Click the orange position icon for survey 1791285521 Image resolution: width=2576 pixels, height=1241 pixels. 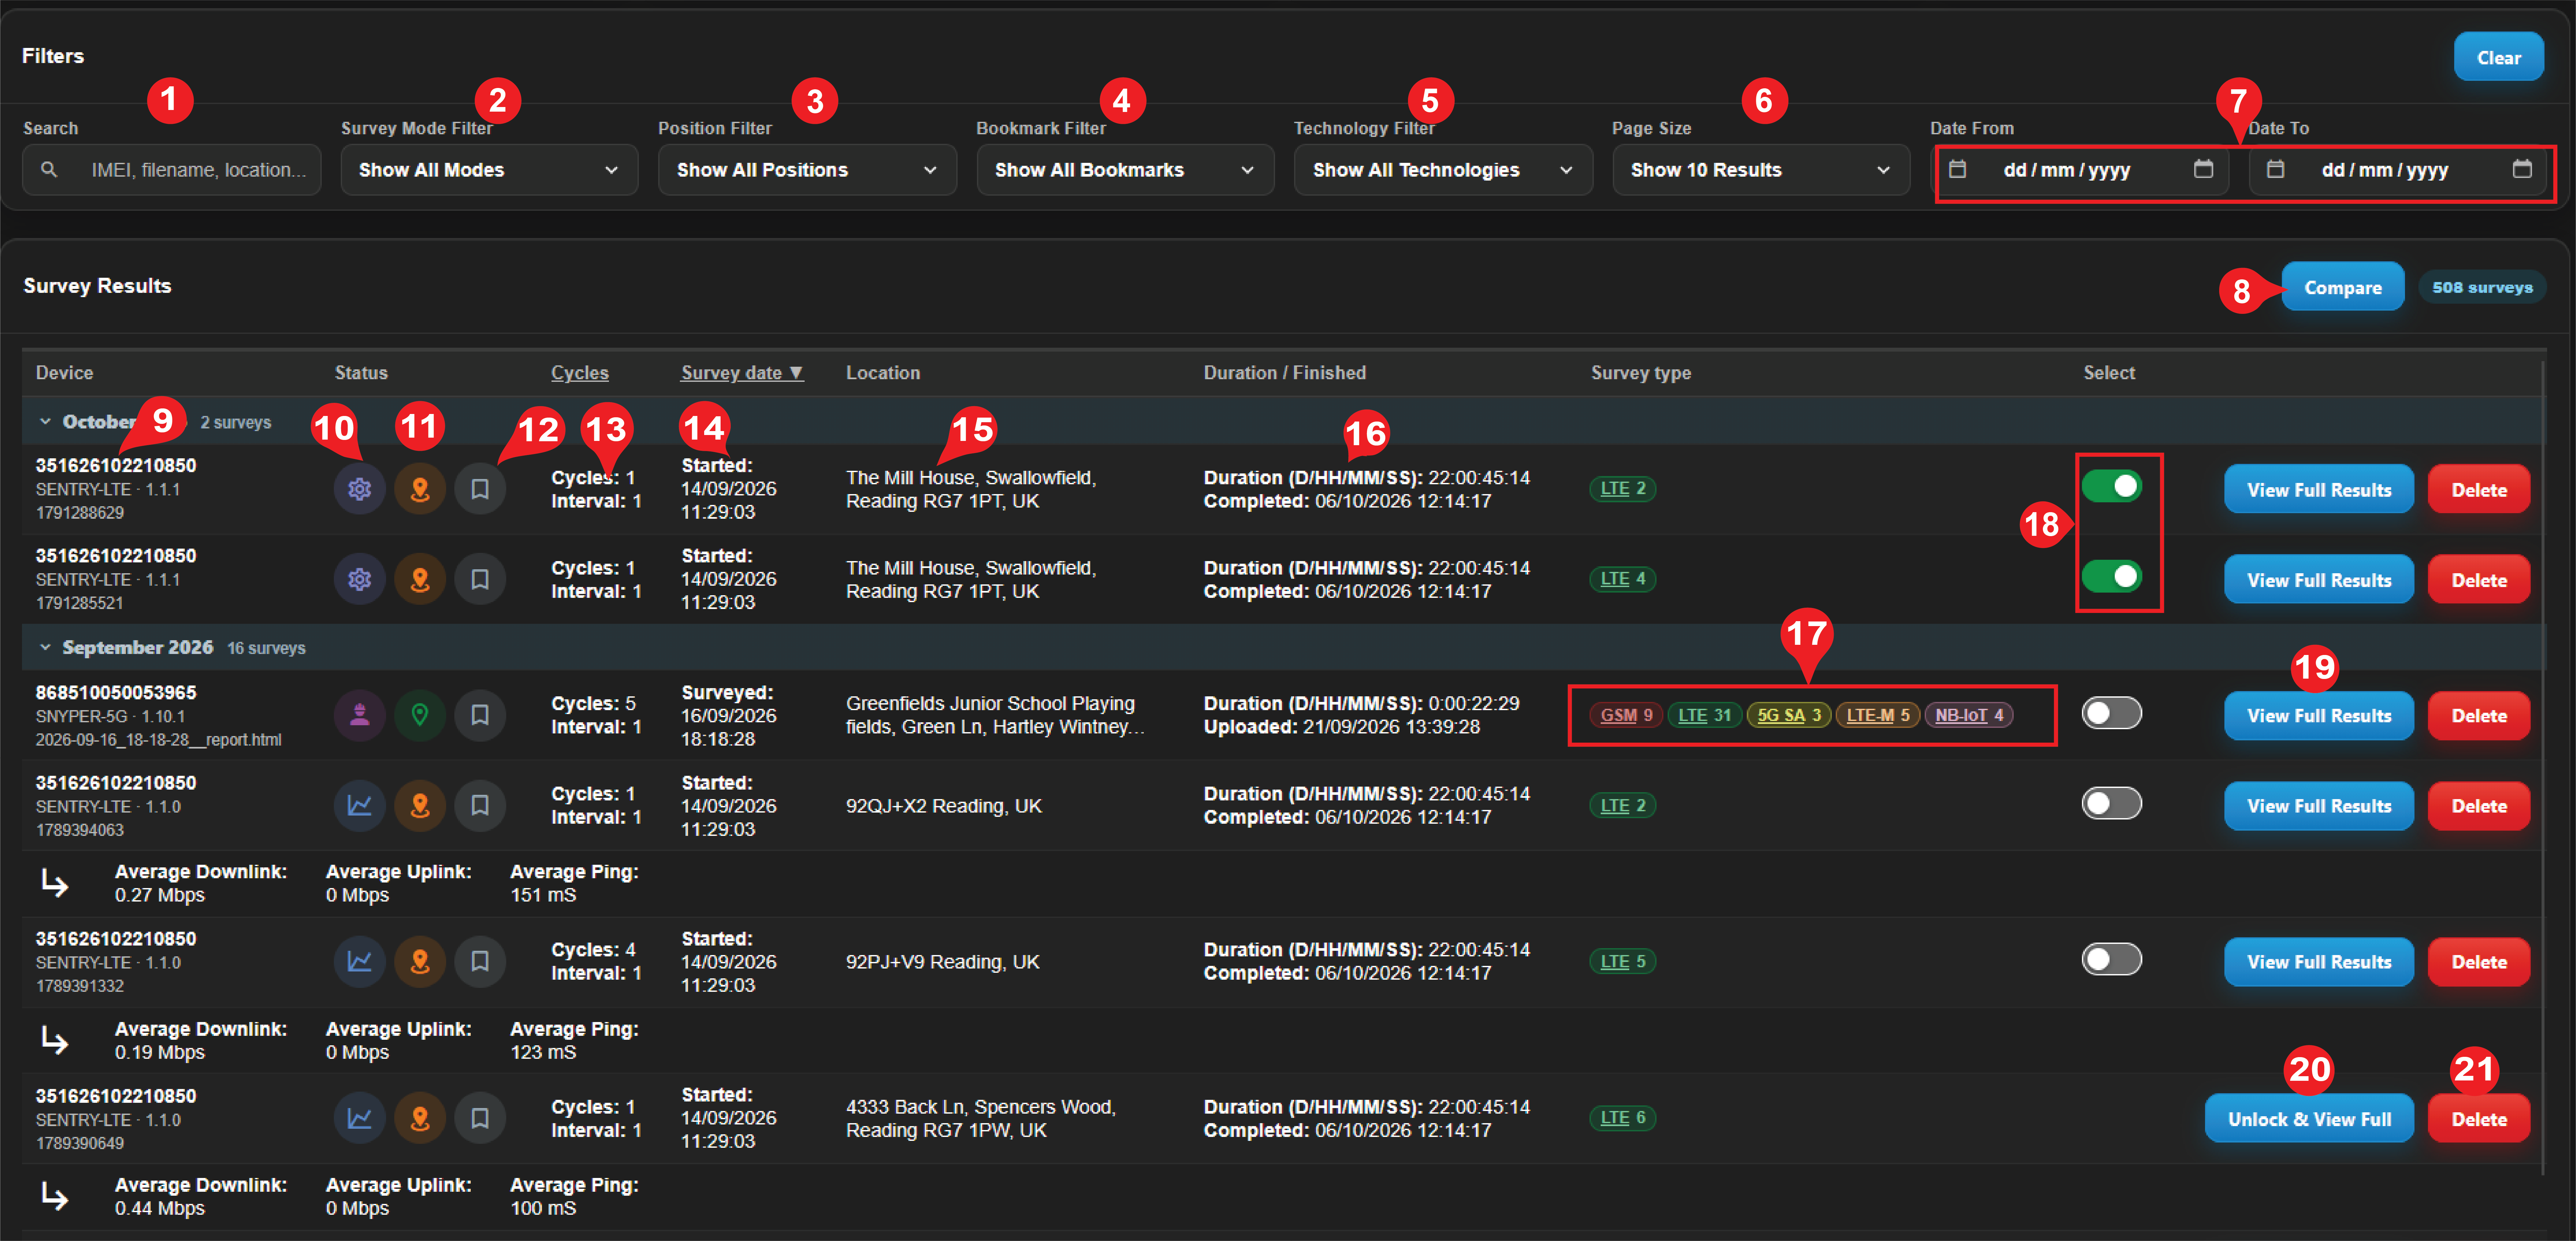pos(420,579)
